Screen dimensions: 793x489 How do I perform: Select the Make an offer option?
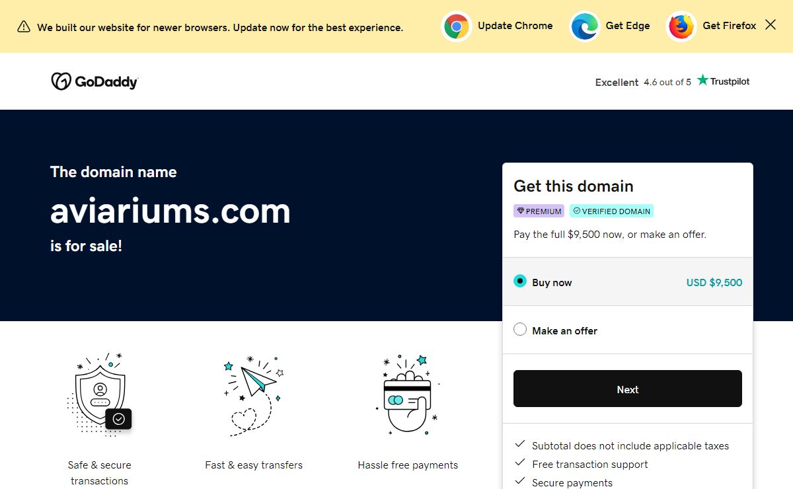click(520, 330)
